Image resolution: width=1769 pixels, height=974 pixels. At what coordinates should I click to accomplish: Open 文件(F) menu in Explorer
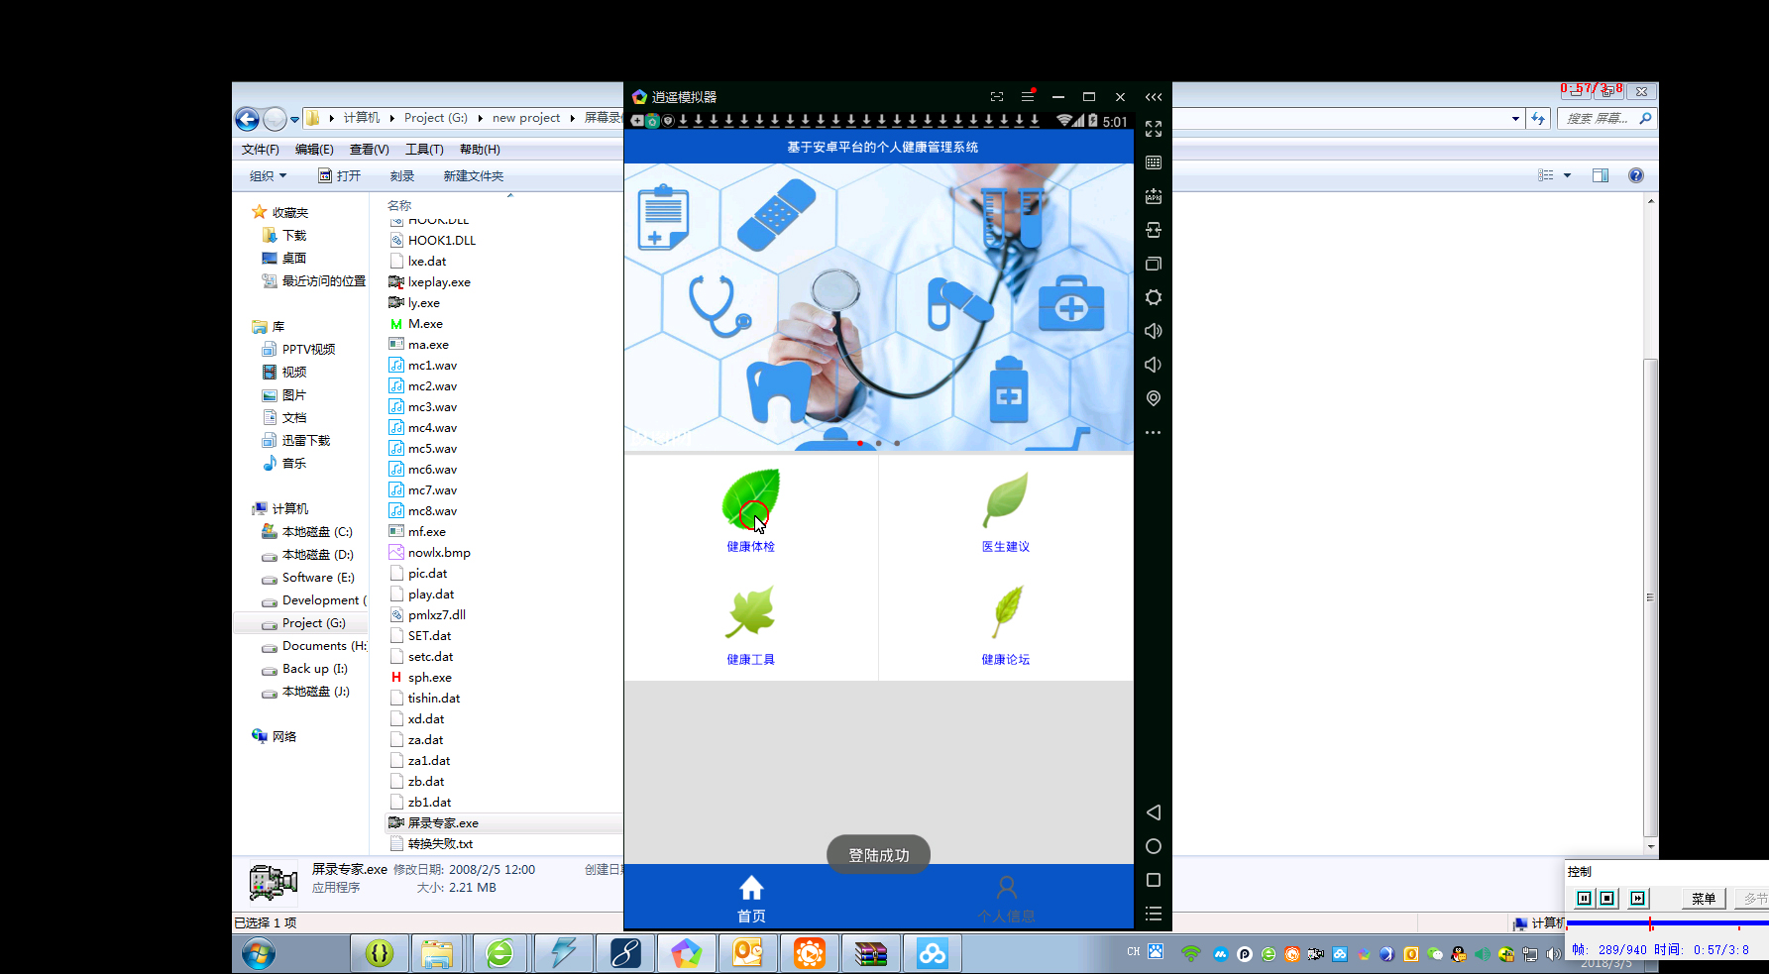click(x=260, y=150)
